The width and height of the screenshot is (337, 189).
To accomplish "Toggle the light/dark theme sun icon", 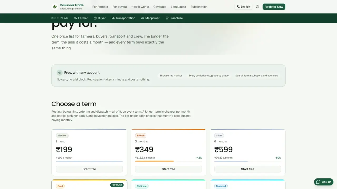I will (257, 7).
